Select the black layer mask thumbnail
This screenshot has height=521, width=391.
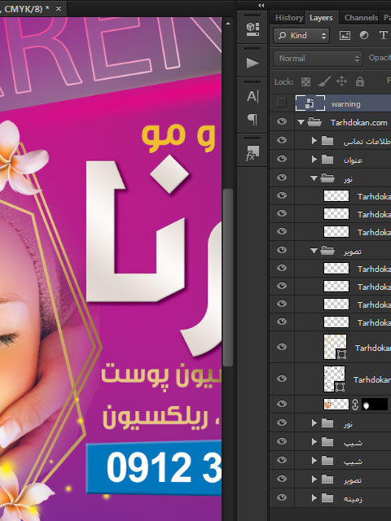tap(375, 405)
